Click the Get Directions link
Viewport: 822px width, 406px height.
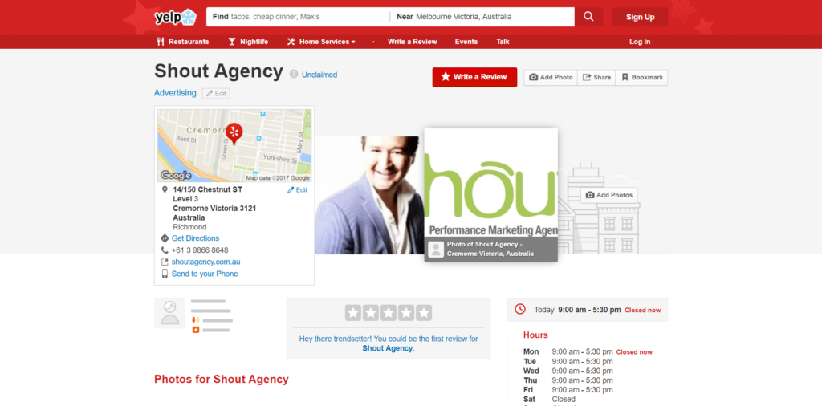point(195,238)
